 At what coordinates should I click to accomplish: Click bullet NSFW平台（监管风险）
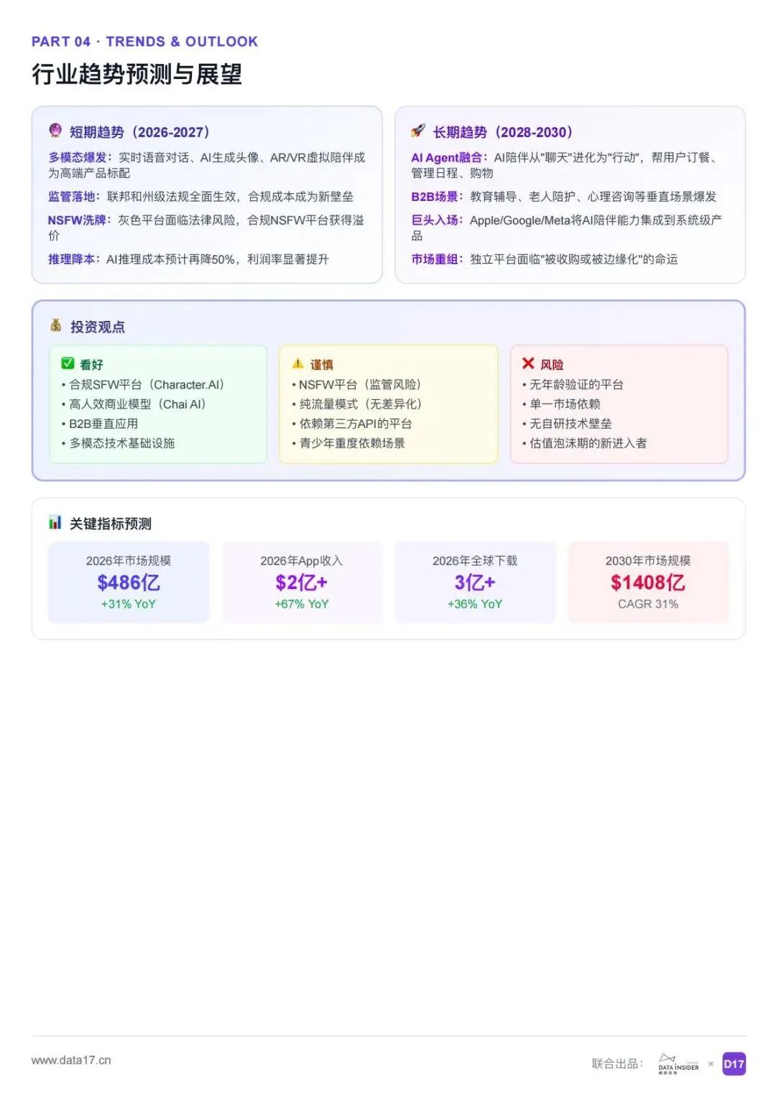tap(358, 384)
